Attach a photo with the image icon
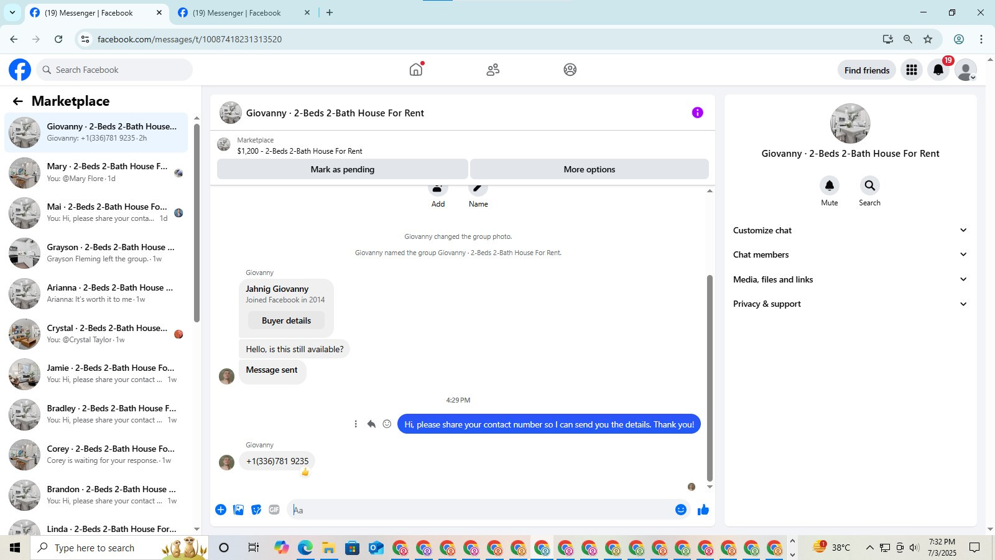Viewport: 995px width, 560px height. (238, 510)
